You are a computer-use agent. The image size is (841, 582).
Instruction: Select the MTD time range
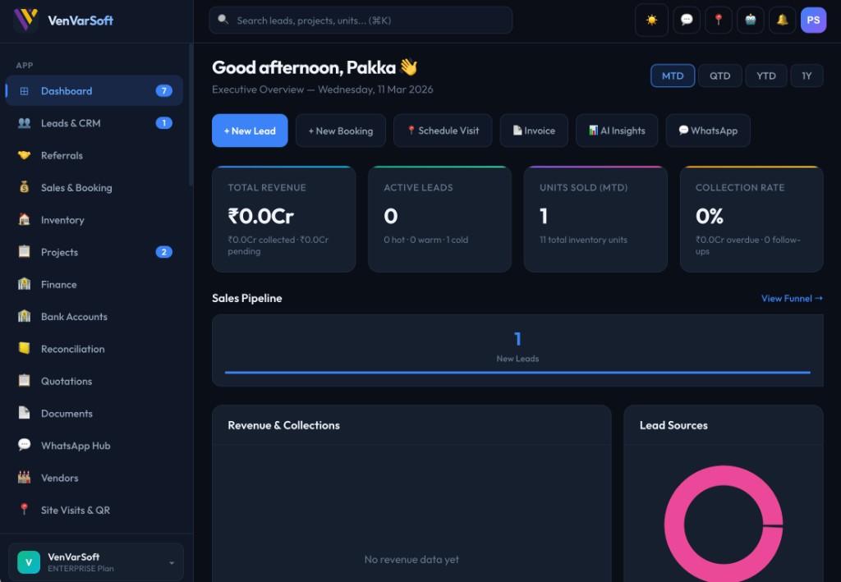pyautogui.click(x=673, y=76)
